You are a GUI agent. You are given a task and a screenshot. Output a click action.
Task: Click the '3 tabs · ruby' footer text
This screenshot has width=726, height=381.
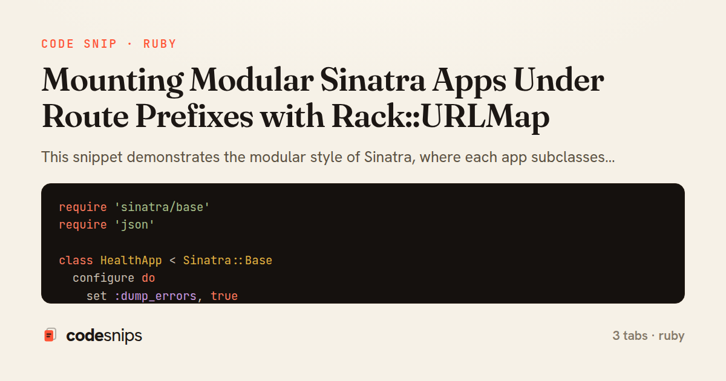tap(649, 336)
